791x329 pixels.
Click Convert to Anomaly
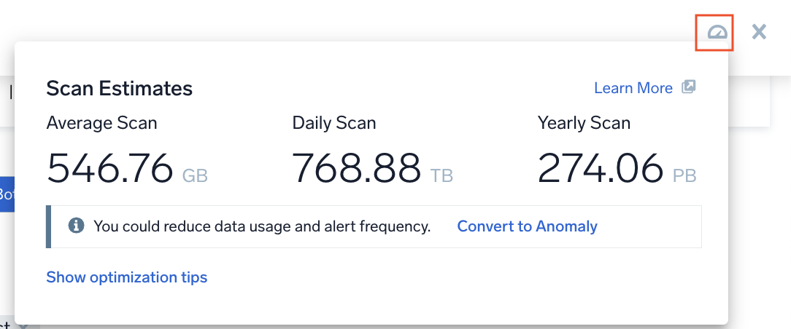pyautogui.click(x=527, y=226)
